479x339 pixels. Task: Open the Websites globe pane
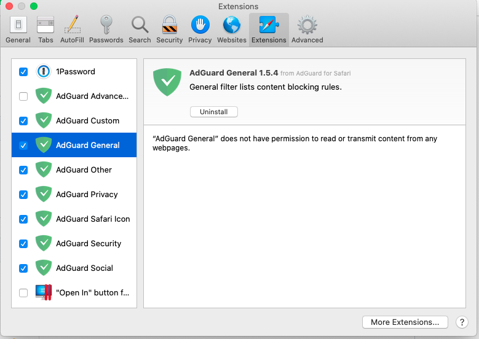[x=232, y=30]
